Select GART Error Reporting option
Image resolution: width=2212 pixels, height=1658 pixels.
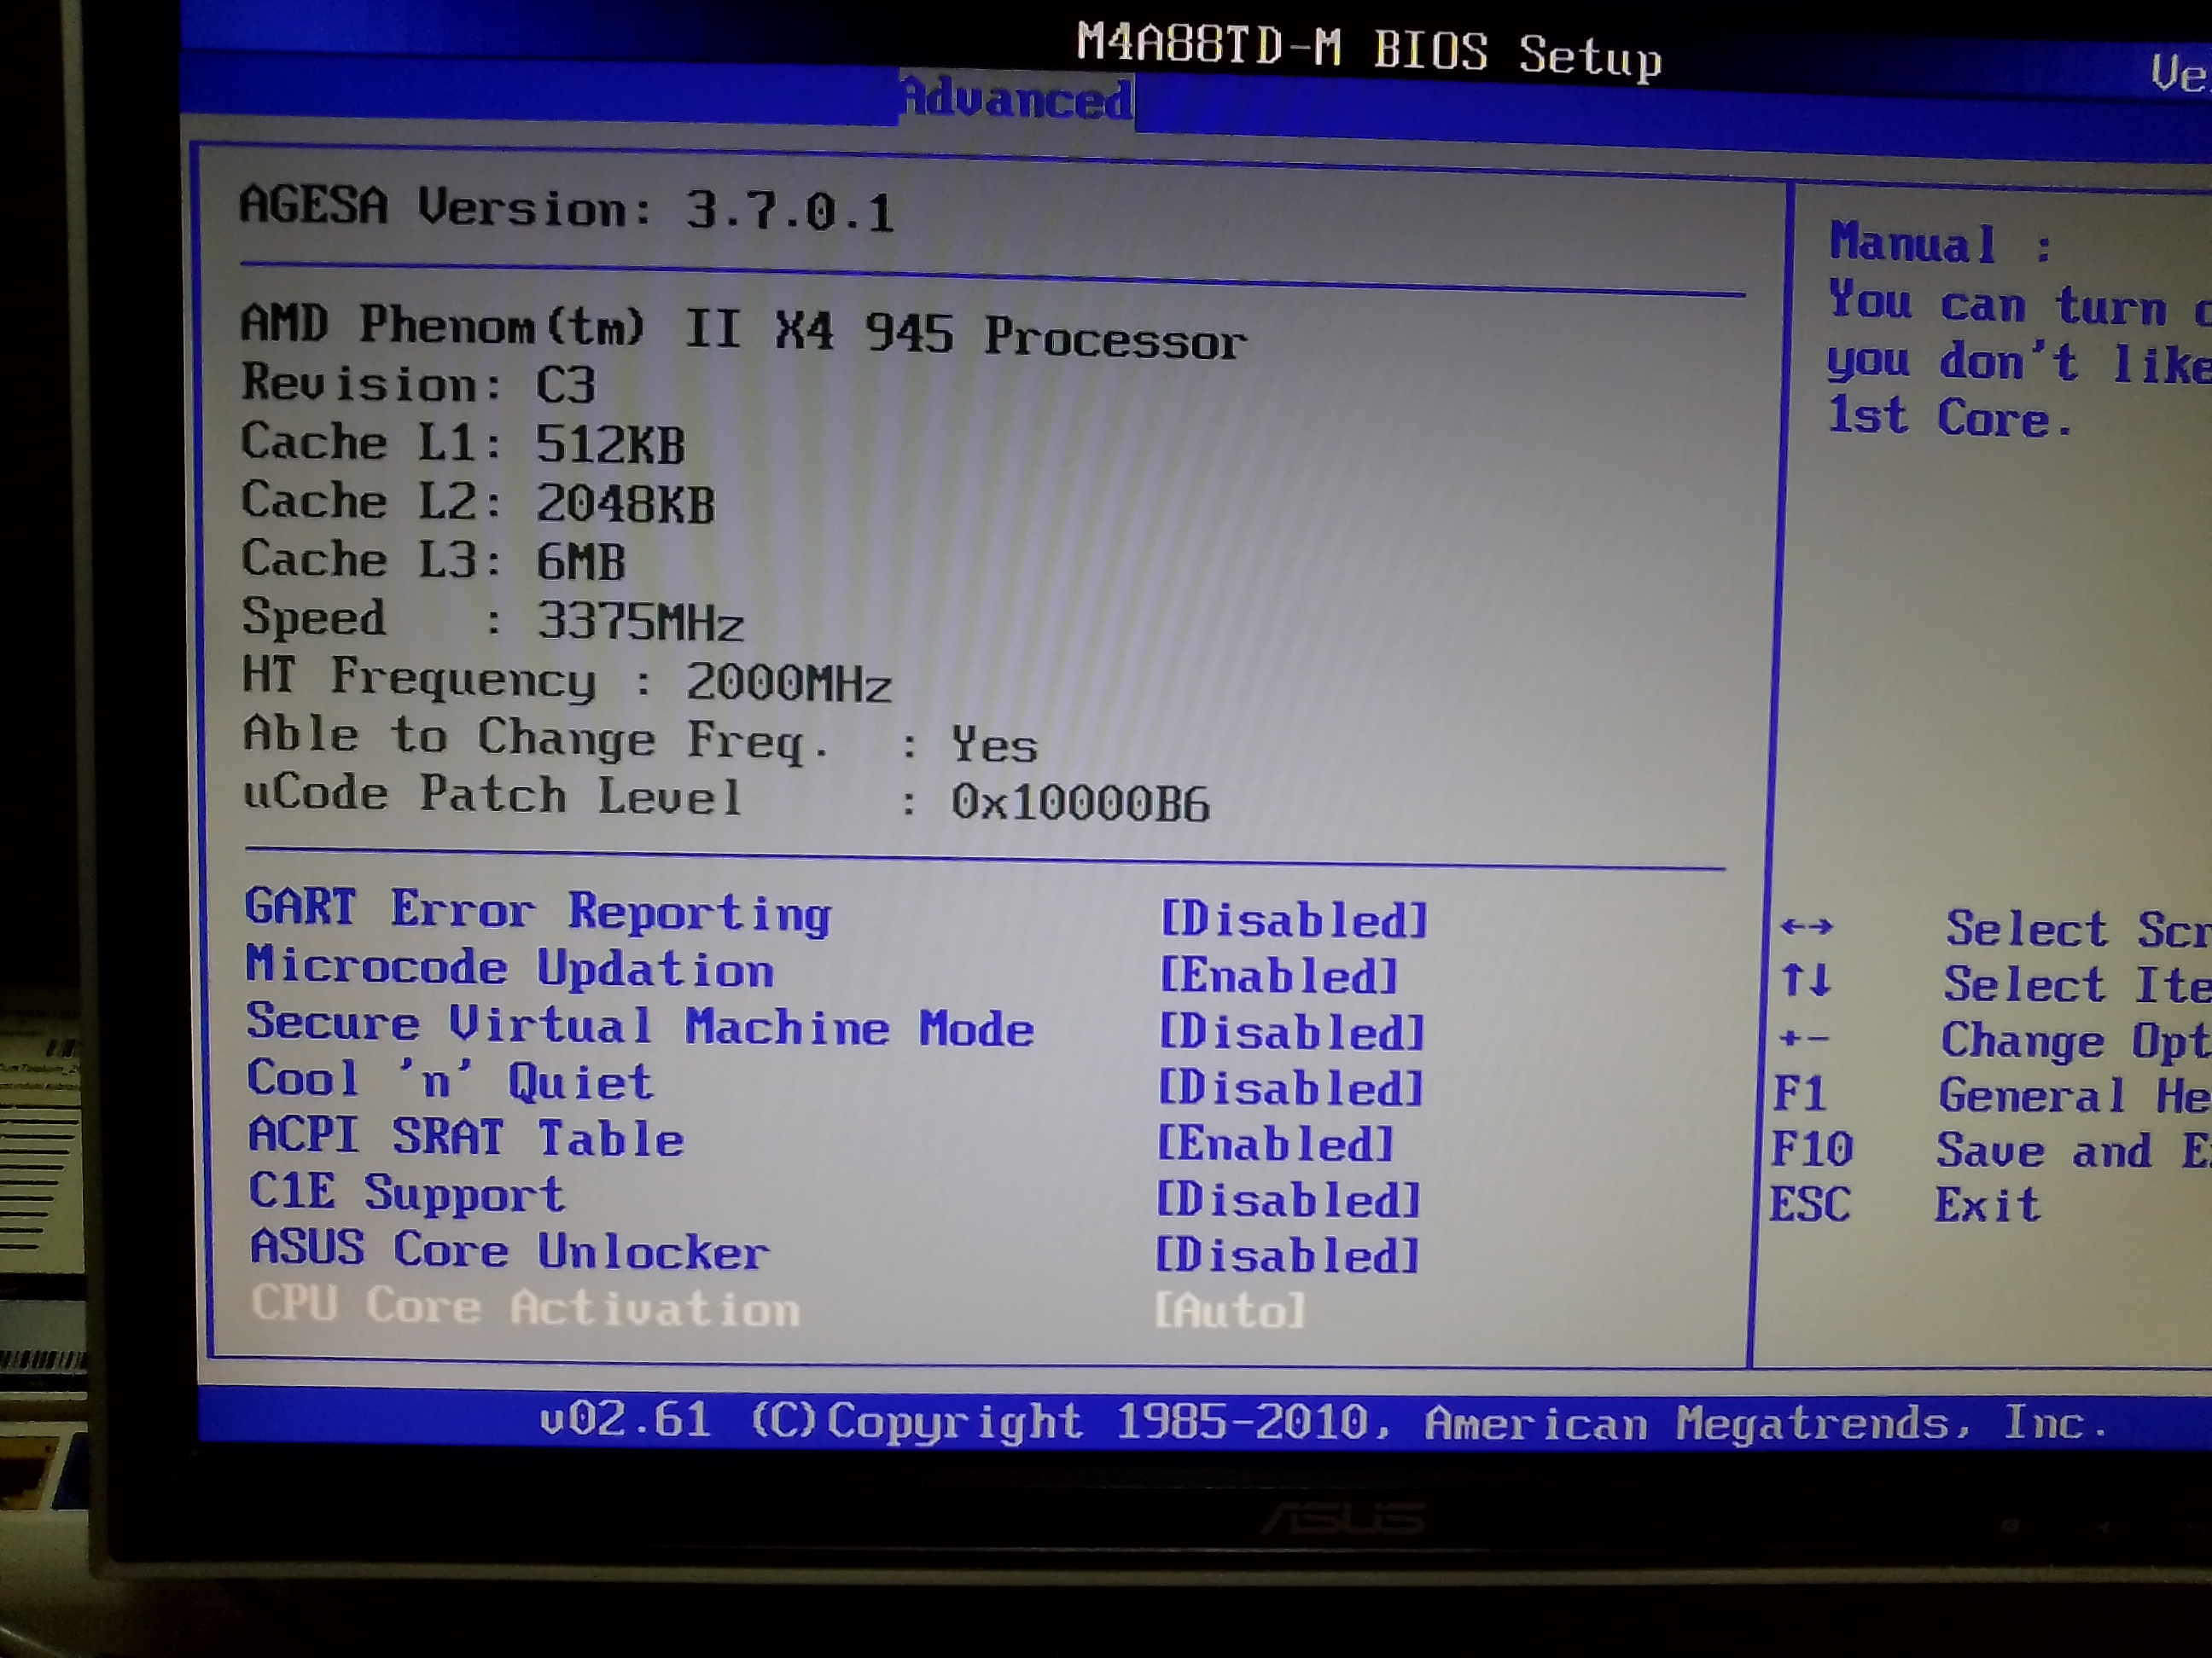(538, 911)
